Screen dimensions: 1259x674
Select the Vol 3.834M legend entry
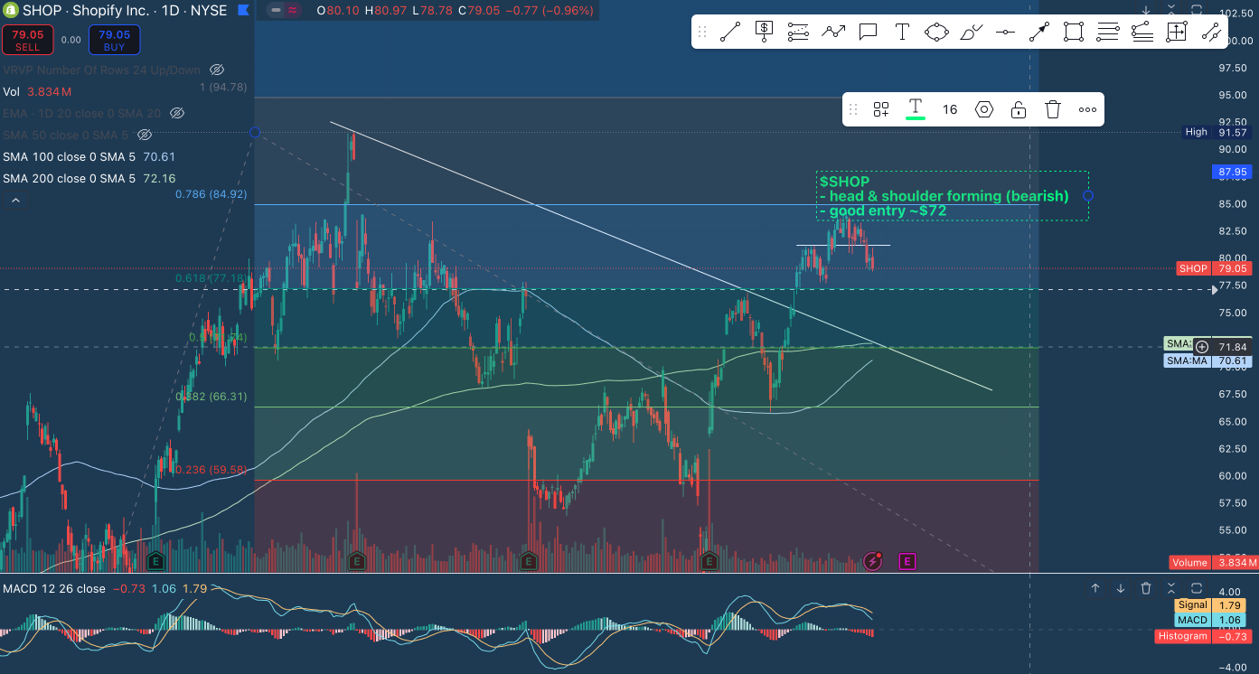pyautogui.click(x=37, y=91)
